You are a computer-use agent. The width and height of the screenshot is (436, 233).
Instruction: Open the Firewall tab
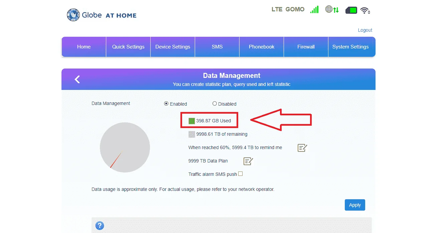pos(306,47)
